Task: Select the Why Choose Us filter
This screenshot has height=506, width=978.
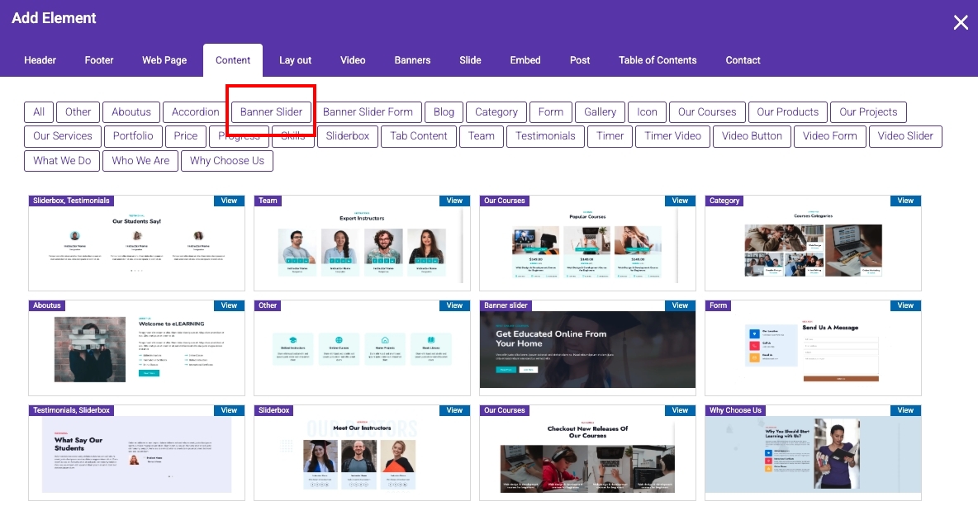Action: [227, 161]
